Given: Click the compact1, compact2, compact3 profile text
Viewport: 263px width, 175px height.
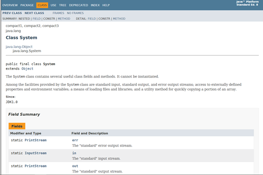Looking at the screenshot, I should (32, 26).
